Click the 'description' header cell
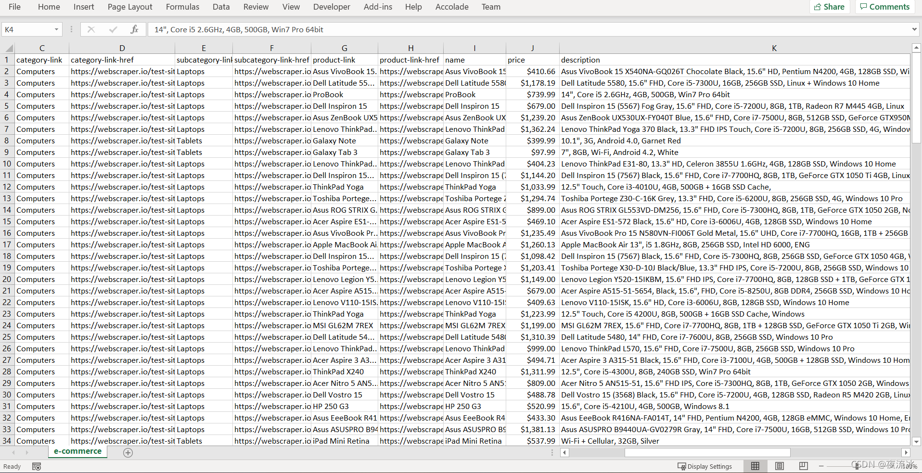This screenshot has height=473, width=922. pos(734,60)
